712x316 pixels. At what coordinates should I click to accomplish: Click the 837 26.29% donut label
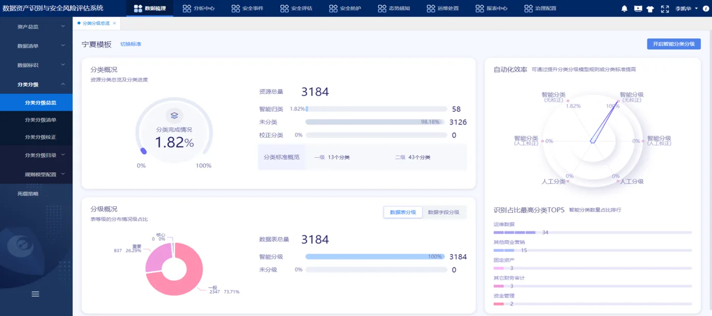tap(127, 250)
